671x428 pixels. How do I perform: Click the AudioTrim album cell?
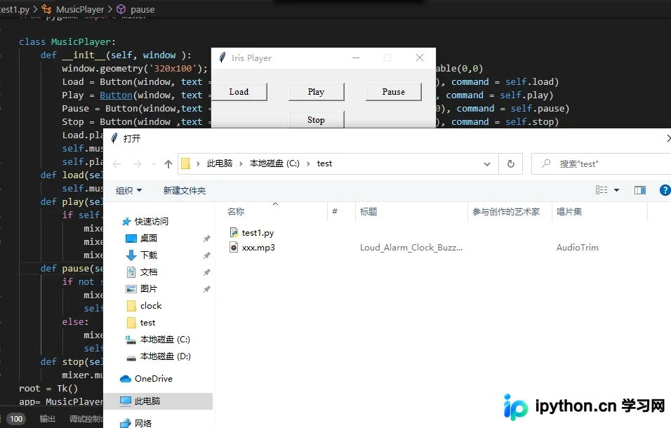coord(577,248)
